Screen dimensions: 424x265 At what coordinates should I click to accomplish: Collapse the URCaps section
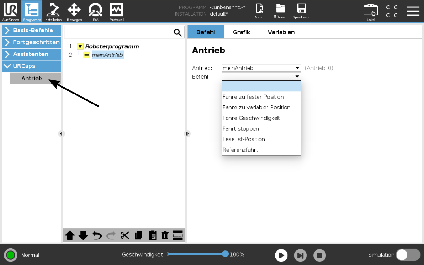click(x=31, y=66)
